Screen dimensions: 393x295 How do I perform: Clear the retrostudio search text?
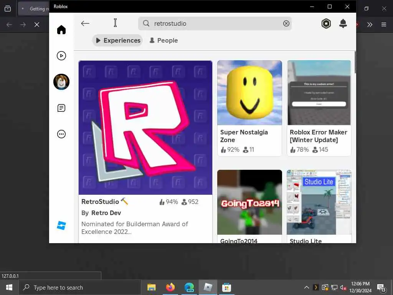tap(286, 23)
